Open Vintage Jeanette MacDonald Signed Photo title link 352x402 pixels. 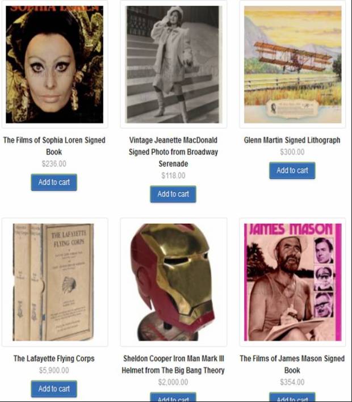(x=173, y=152)
